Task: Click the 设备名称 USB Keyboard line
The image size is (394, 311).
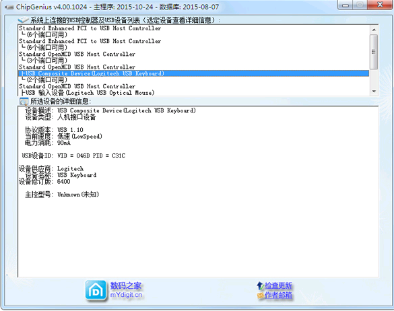Action: 61,175
